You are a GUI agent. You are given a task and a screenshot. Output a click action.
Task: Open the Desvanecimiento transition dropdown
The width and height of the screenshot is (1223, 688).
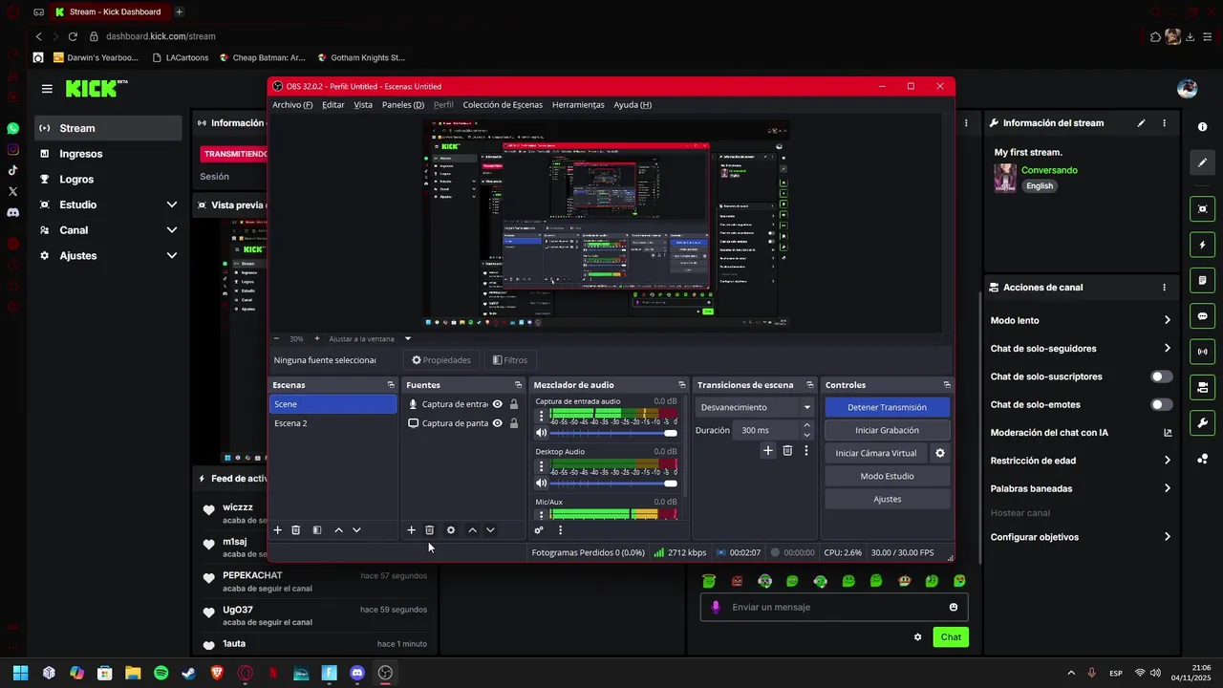[x=755, y=407]
